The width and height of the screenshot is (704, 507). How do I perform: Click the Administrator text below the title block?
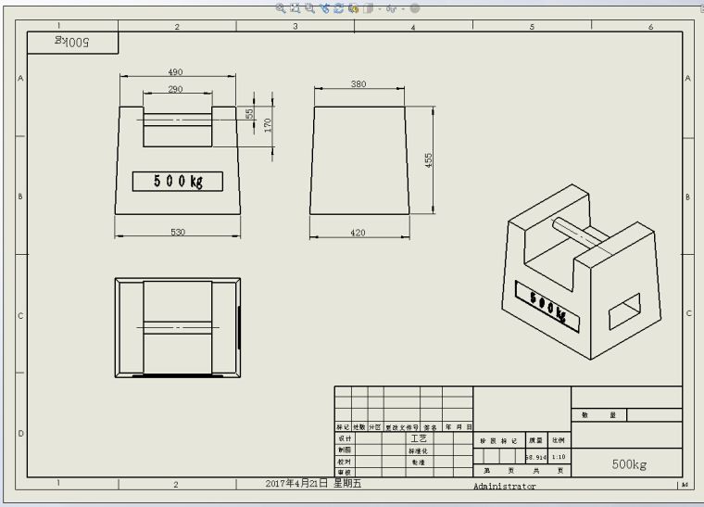[x=504, y=486]
